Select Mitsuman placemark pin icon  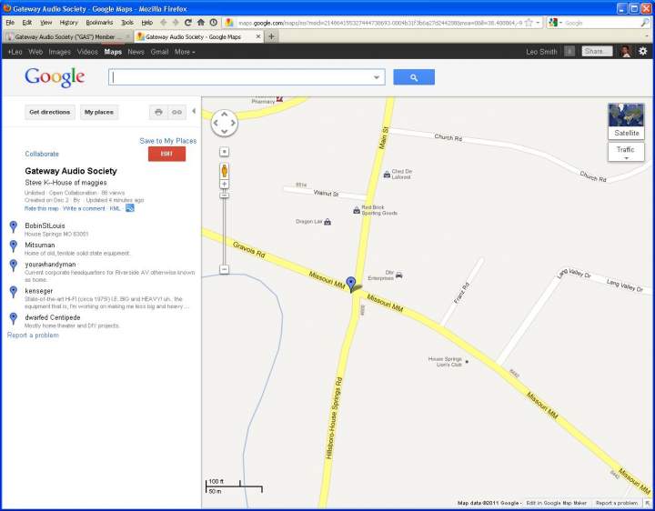point(14,245)
